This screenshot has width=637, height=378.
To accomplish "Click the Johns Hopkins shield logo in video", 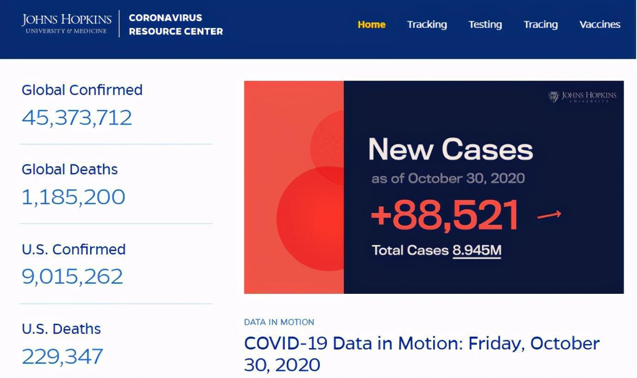I will [554, 97].
